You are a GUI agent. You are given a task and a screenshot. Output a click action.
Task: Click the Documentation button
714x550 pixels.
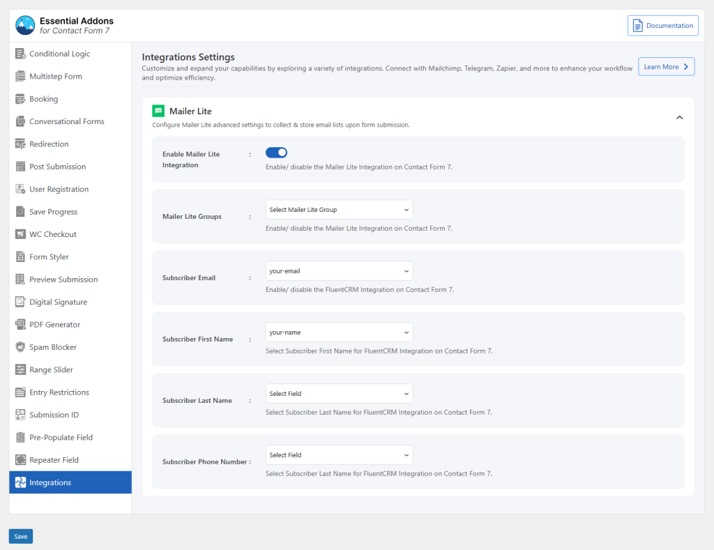click(663, 26)
